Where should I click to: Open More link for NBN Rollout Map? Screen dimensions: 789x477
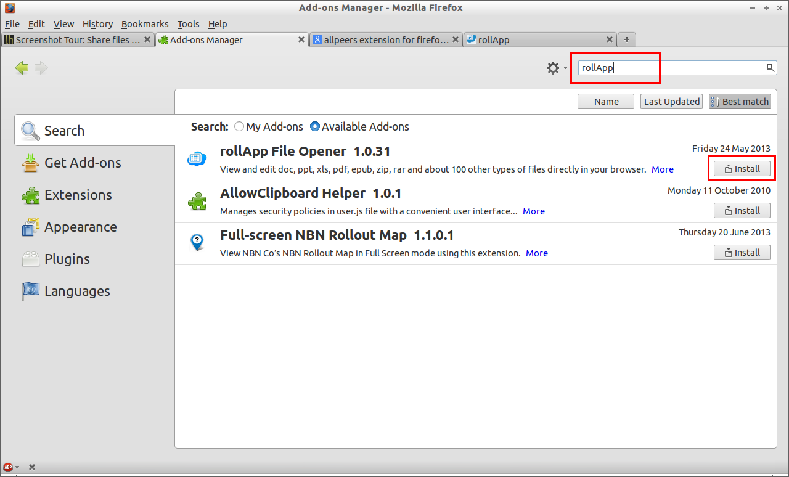point(537,253)
